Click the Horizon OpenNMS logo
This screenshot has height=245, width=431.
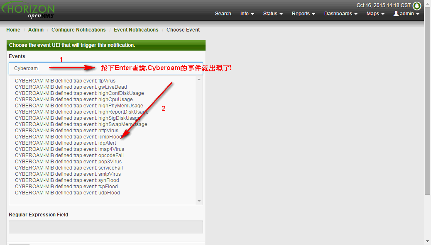(x=28, y=10)
